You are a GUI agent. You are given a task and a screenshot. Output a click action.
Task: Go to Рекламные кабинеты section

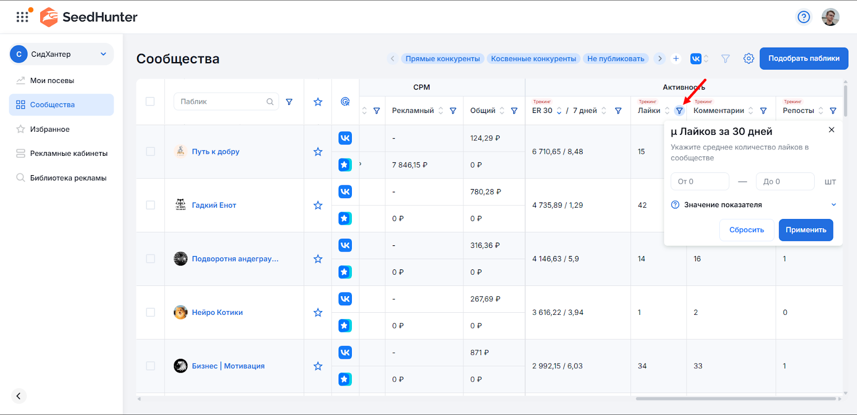(69, 153)
